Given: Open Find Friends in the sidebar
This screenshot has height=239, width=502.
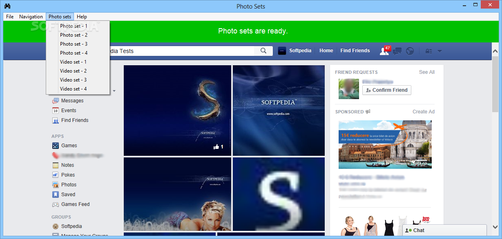Looking at the screenshot, I should point(75,120).
